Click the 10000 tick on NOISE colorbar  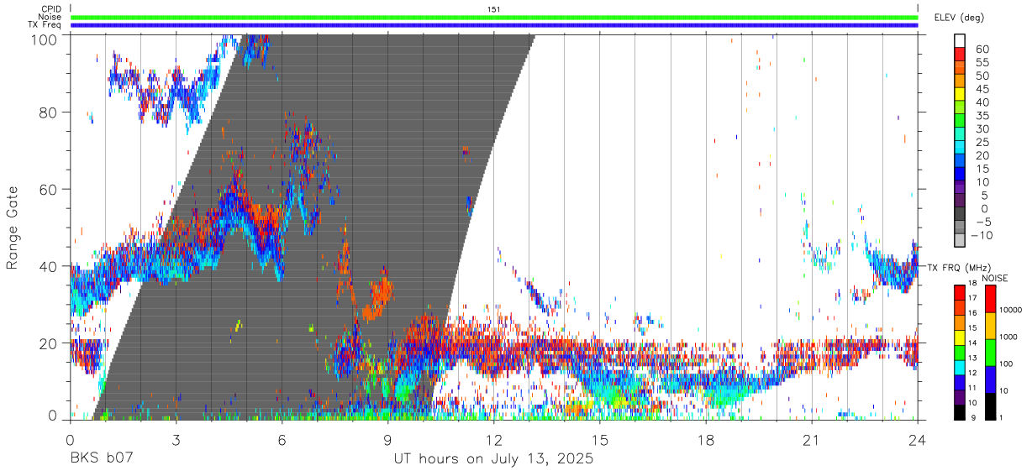1011,311
